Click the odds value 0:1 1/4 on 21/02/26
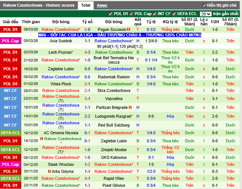The height and width of the screenshot is (189, 242). click(x=151, y=60)
